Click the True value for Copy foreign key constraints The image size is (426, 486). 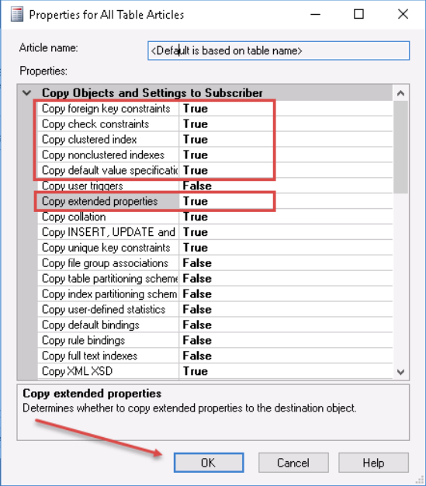point(196,109)
